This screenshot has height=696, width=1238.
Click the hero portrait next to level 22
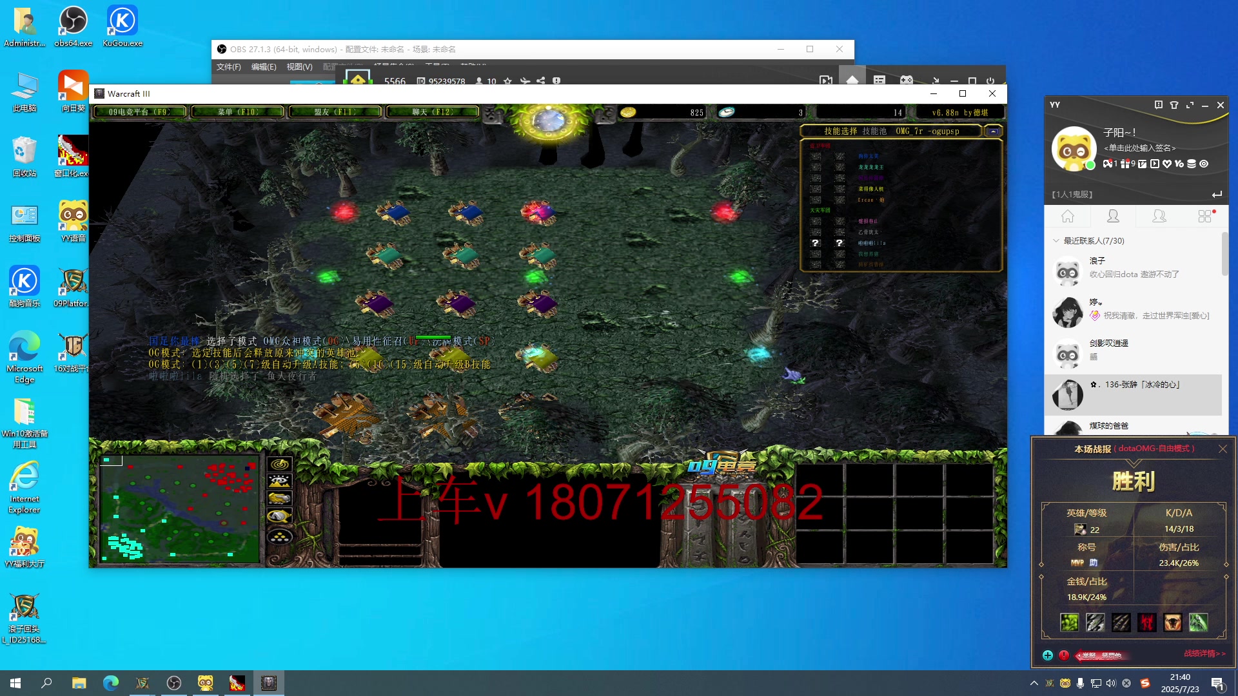tap(1080, 530)
